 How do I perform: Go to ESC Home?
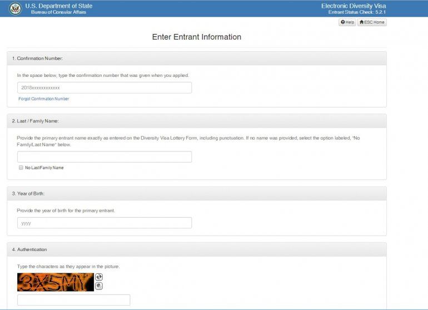coord(372,22)
